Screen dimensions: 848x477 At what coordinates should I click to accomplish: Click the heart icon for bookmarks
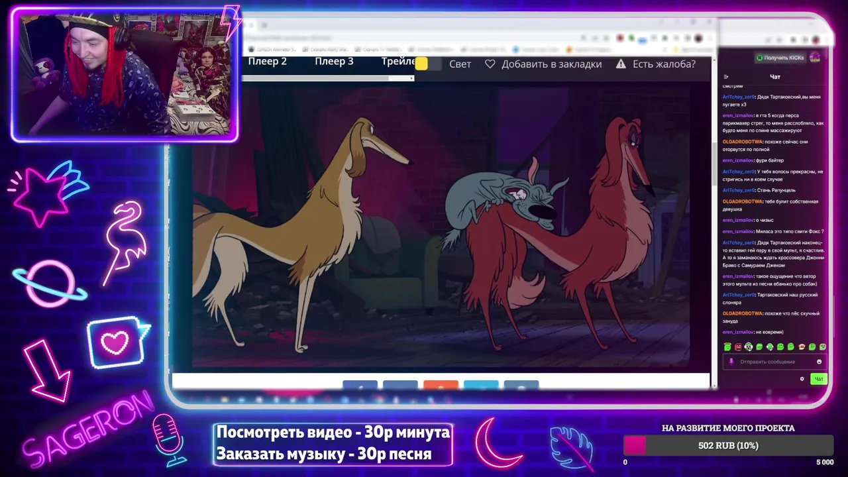click(x=490, y=64)
